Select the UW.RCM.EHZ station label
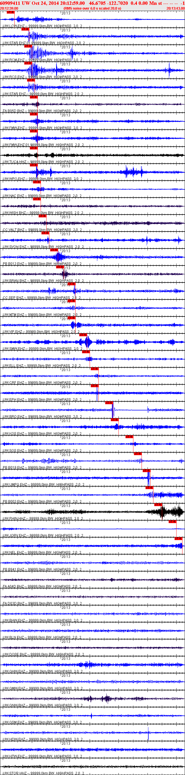Screen dimensions: 185x775 [x=42, y=60]
